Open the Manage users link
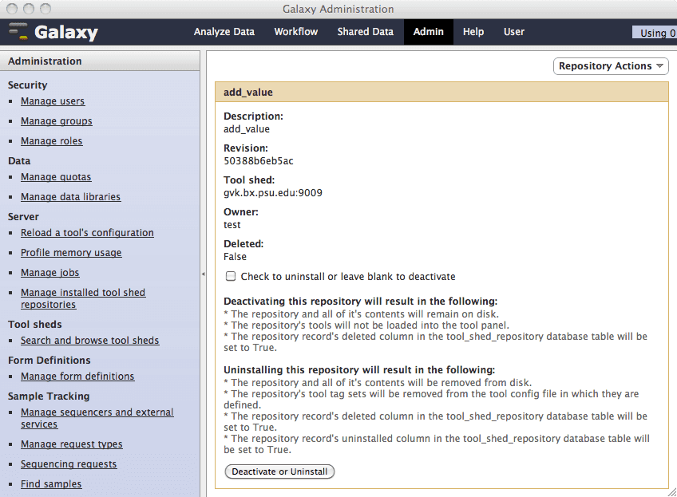677x497 pixels. 53,101
